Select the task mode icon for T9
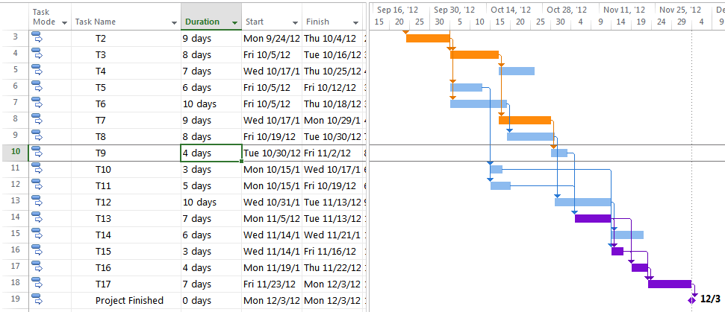 37,151
